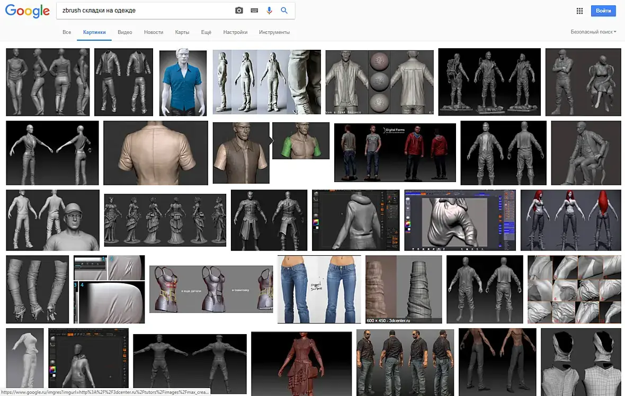Expand the Ещё menu
The height and width of the screenshot is (396, 625).
pos(206,32)
